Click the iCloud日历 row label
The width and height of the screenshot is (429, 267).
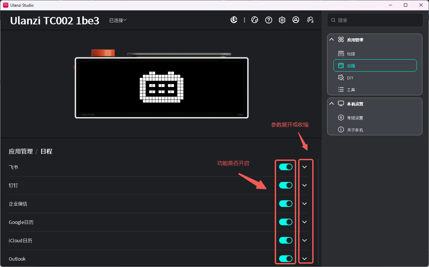pyautogui.click(x=20, y=240)
